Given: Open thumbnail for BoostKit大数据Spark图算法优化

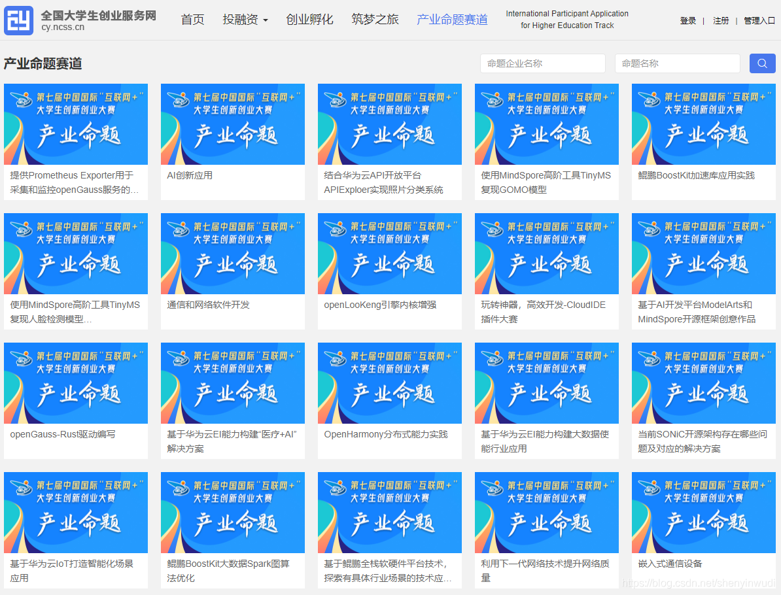Looking at the screenshot, I should (233, 513).
